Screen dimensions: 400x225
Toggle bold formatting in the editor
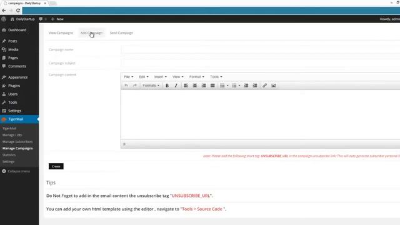click(167, 86)
